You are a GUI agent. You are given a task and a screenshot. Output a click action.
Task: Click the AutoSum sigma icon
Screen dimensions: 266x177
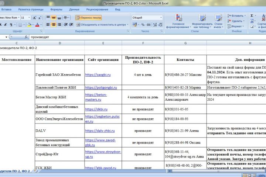click(x=252, y=15)
